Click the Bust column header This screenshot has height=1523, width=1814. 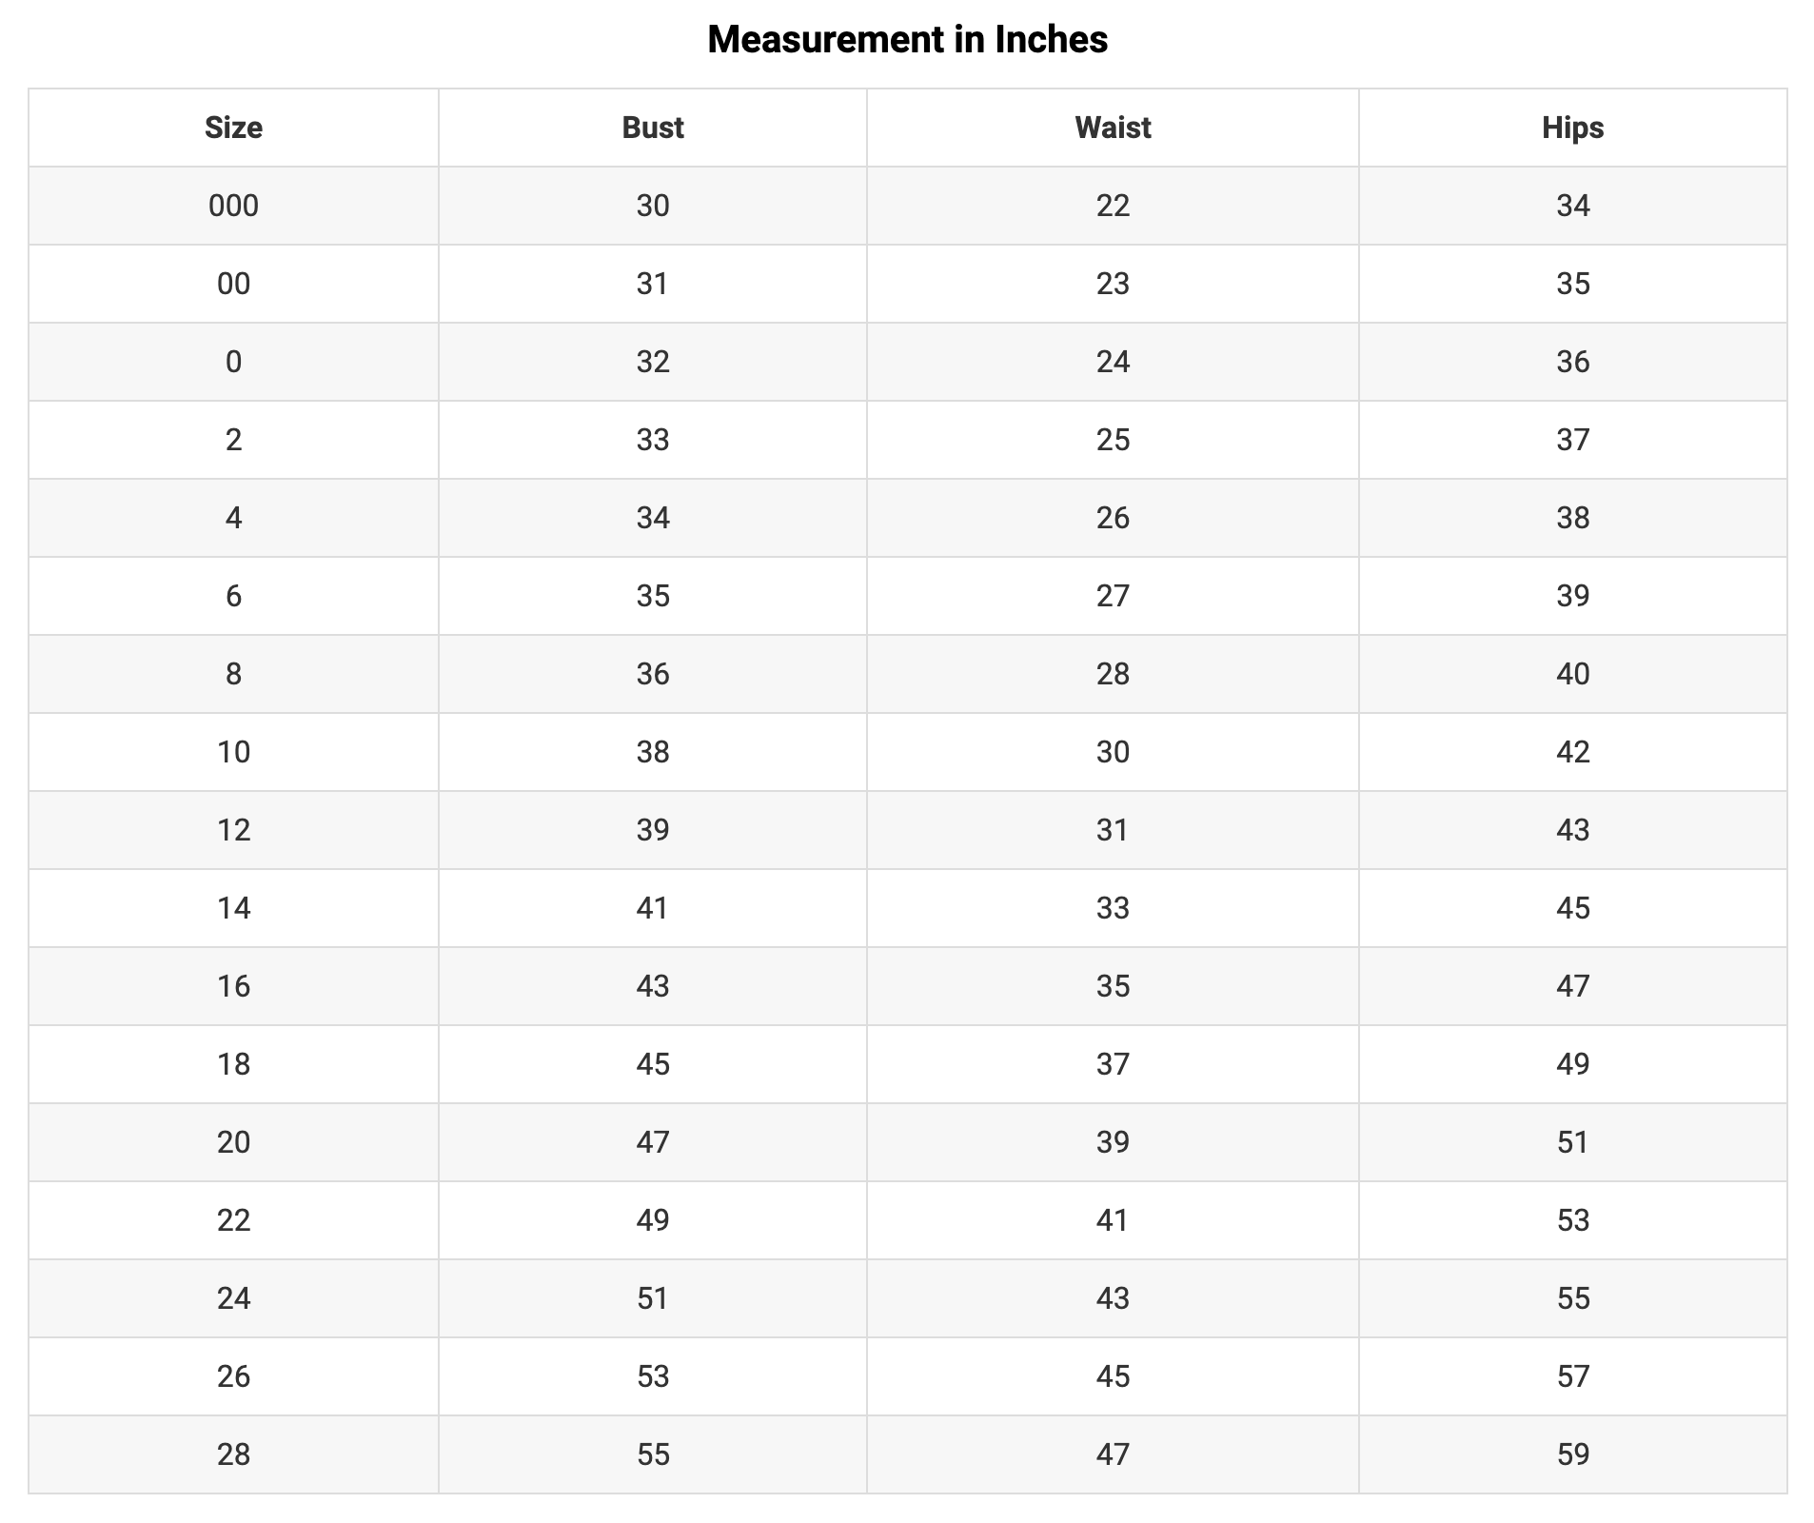point(652,128)
